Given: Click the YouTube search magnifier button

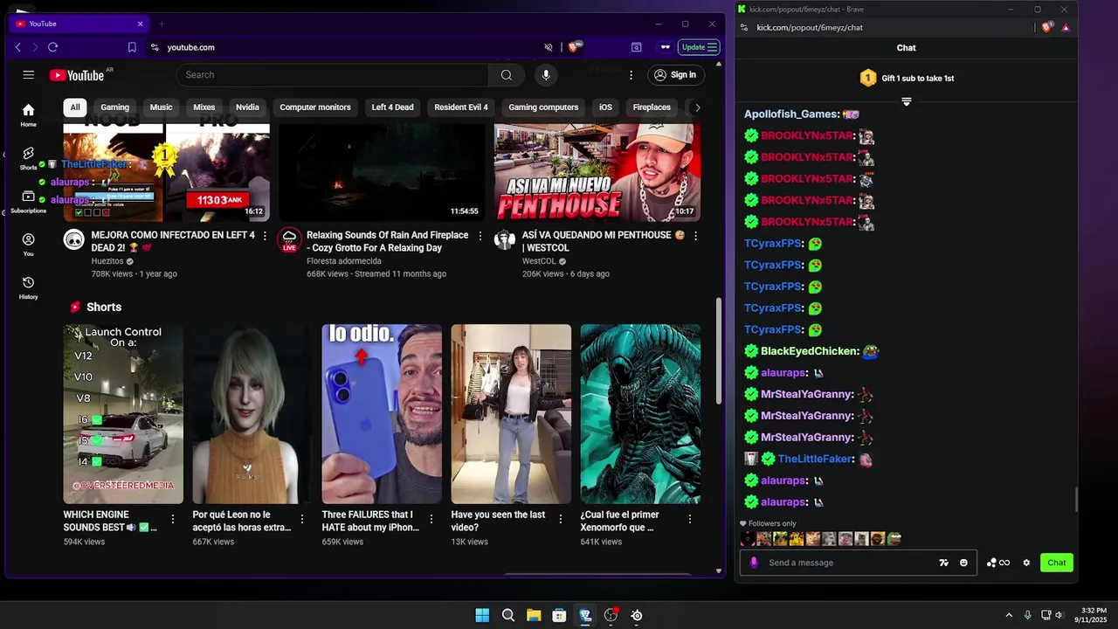Looking at the screenshot, I should 506,75.
